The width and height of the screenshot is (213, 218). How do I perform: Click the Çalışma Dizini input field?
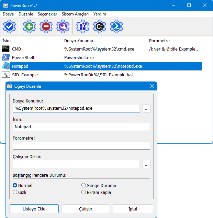[76, 164]
